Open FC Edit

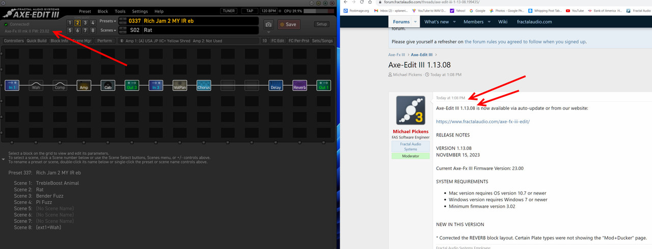(x=278, y=41)
